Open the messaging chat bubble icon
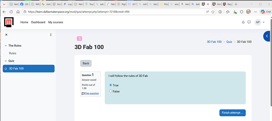The width and height of the screenshot is (272, 121). (249, 22)
